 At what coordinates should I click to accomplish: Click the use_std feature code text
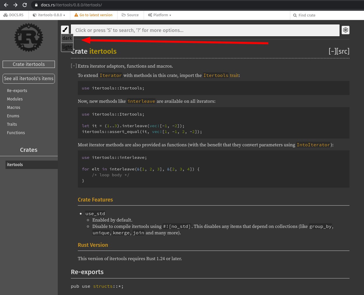pos(95,214)
